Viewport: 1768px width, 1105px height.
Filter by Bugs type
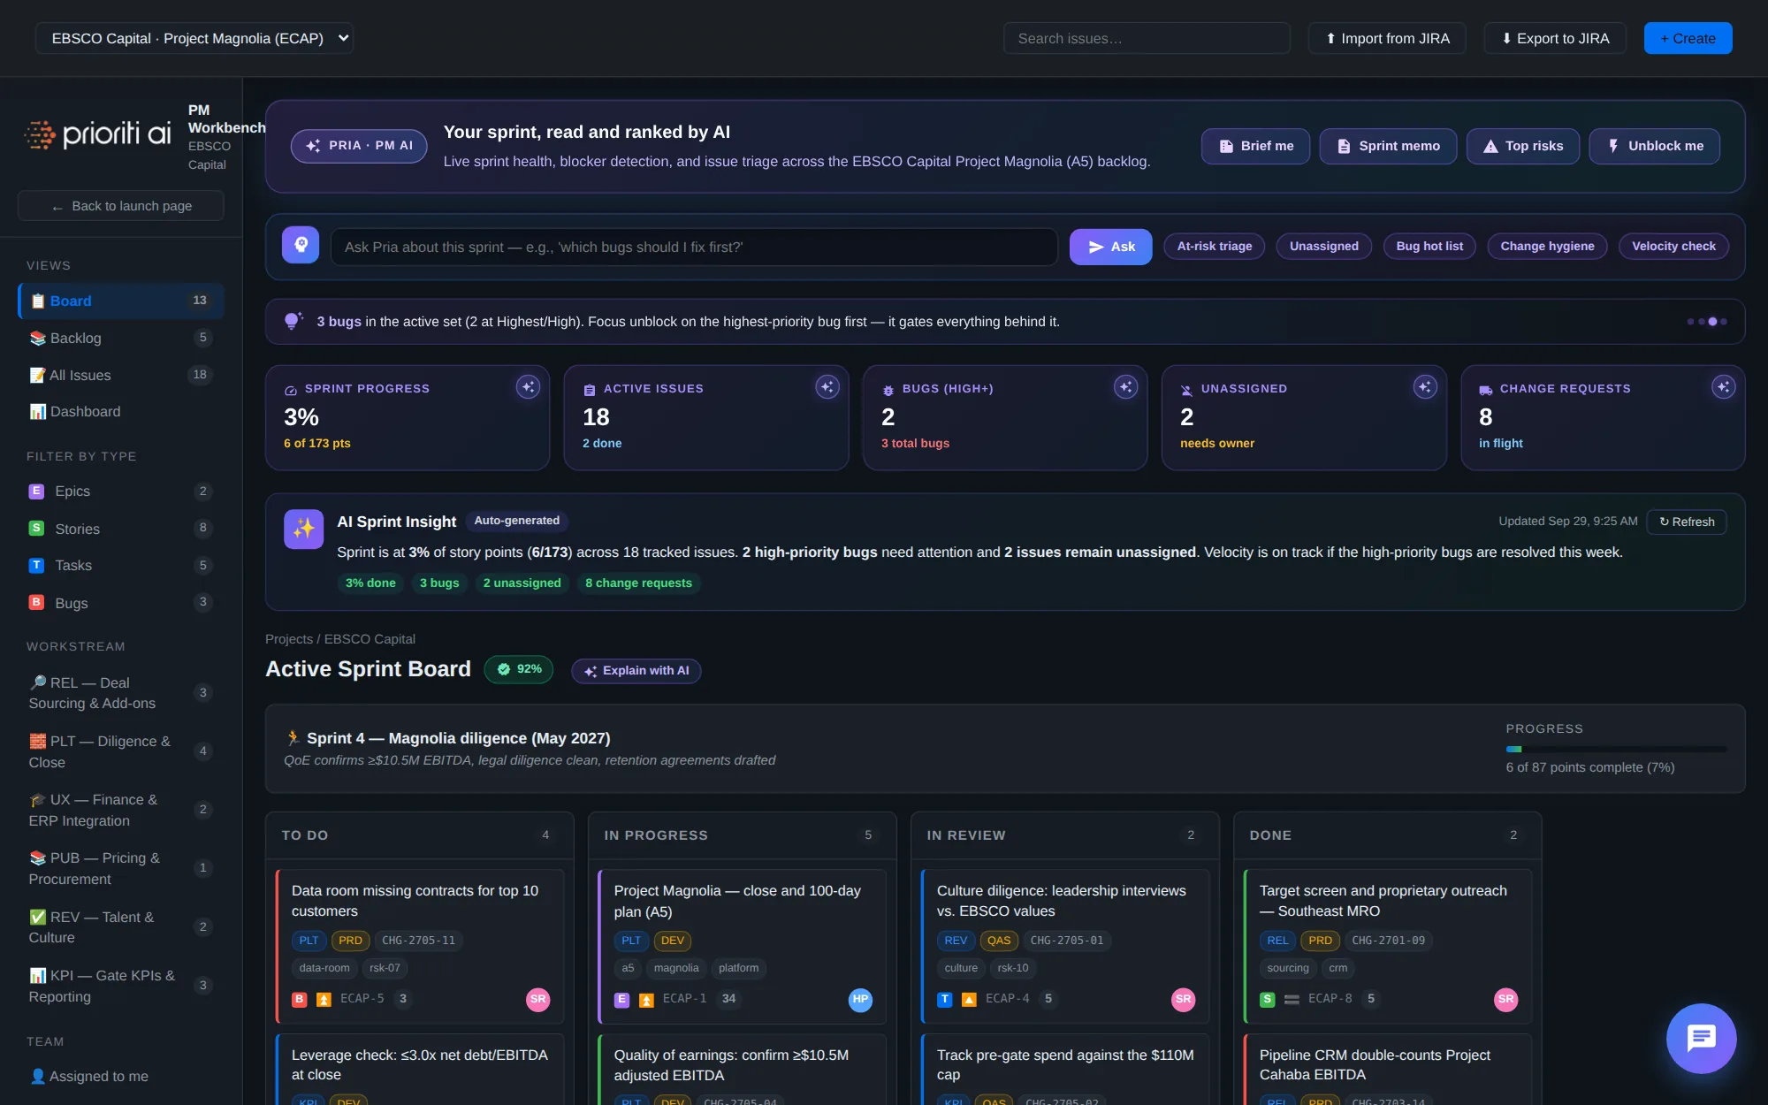[121, 603]
